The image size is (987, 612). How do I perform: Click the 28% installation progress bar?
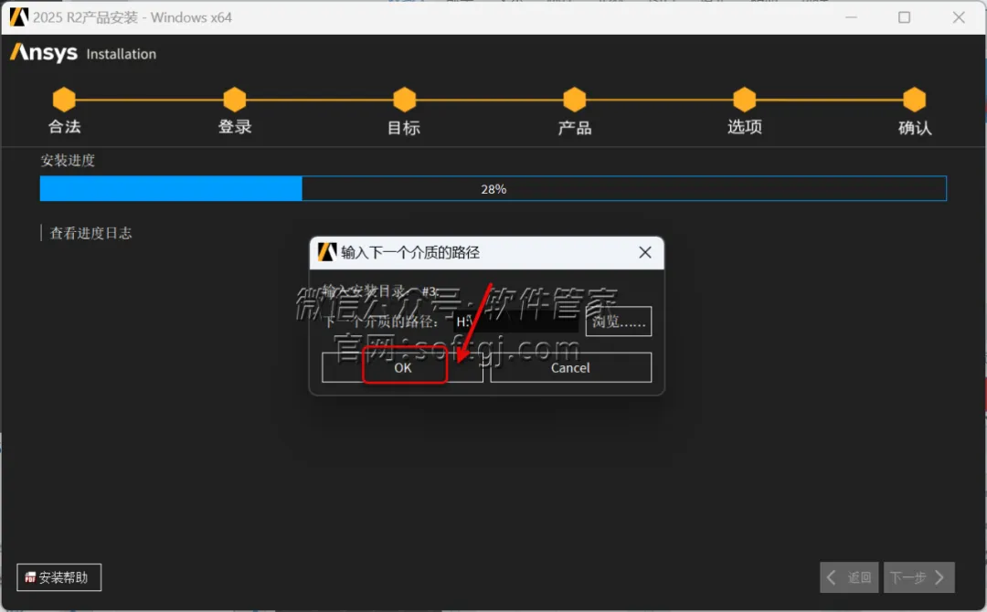493,189
